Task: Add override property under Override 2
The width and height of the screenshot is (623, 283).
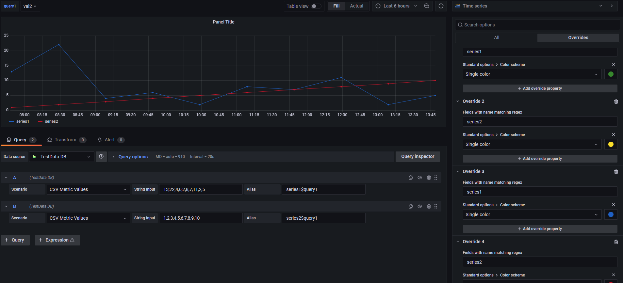Action: 540,159
